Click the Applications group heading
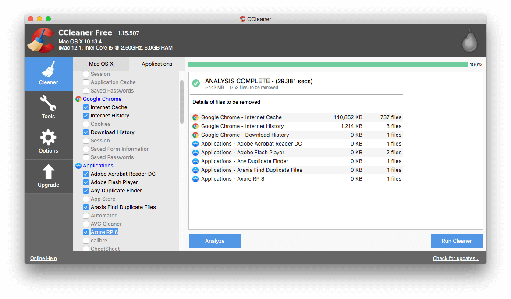Image resolution: width=511 pixels, height=299 pixels. (98, 166)
